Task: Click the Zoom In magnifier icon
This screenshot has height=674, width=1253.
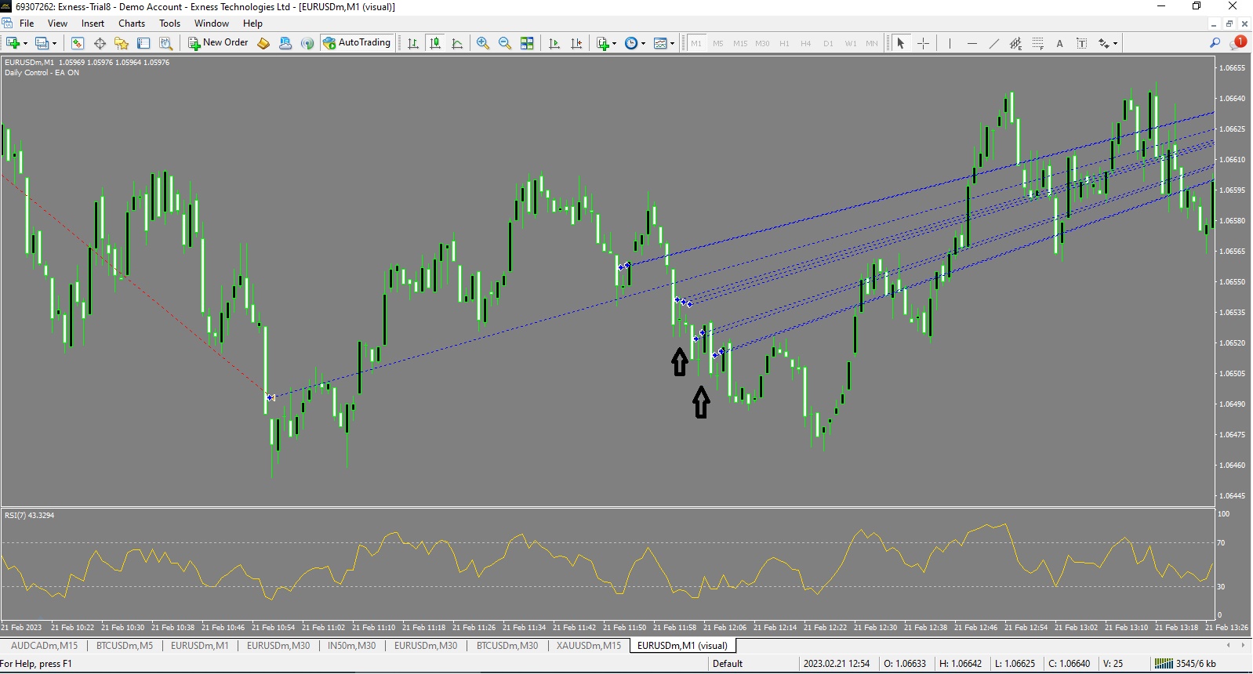Action: [483, 43]
